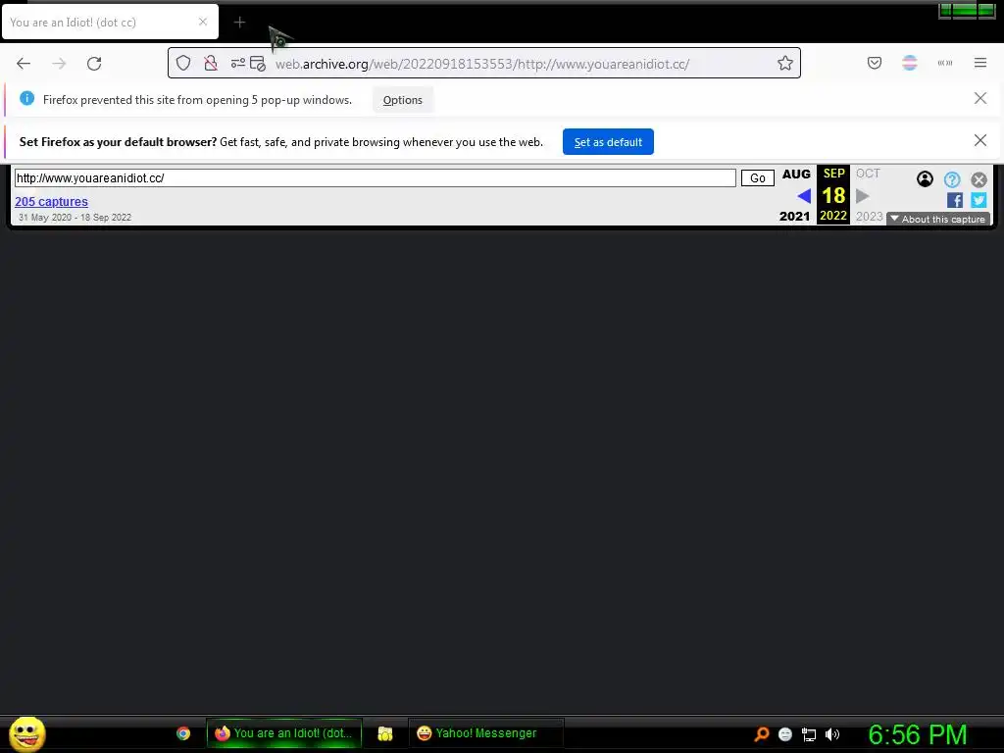Click the green window control buttons
The height and width of the screenshot is (753, 1004).
(966, 10)
